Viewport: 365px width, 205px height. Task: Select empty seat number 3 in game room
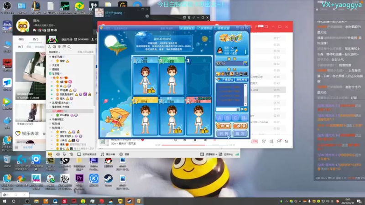199,76
